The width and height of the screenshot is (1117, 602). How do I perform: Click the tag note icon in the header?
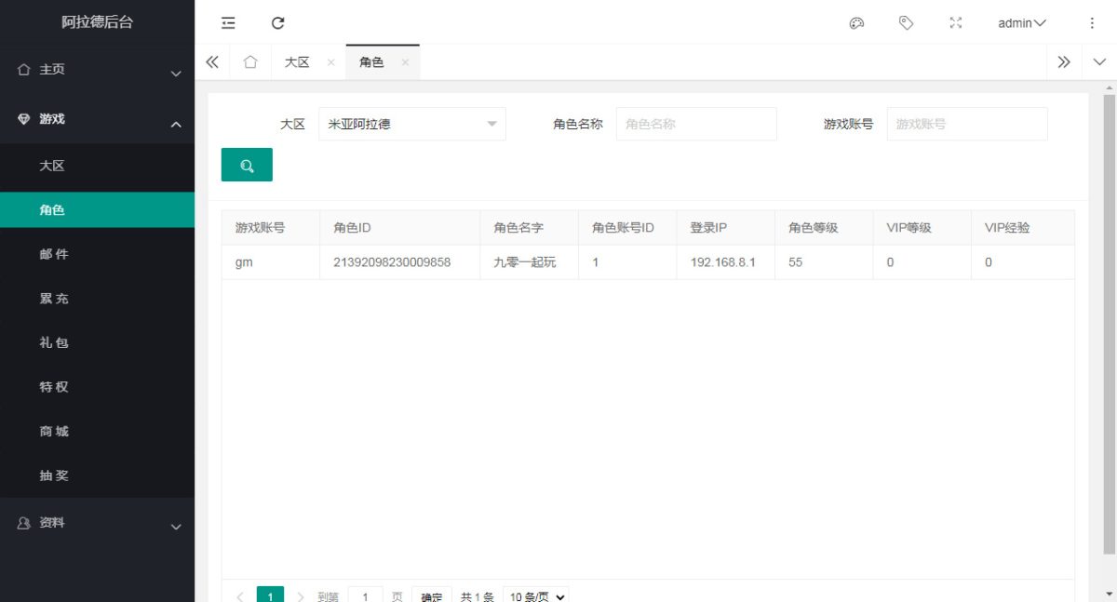click(x=906, y=23)
